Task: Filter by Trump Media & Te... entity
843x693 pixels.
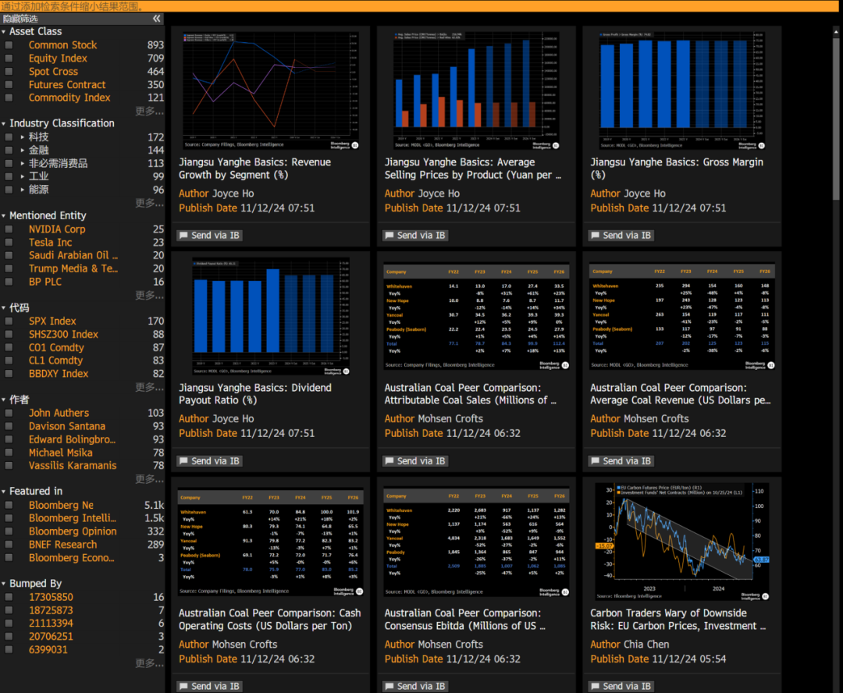Action: point(73,268)
